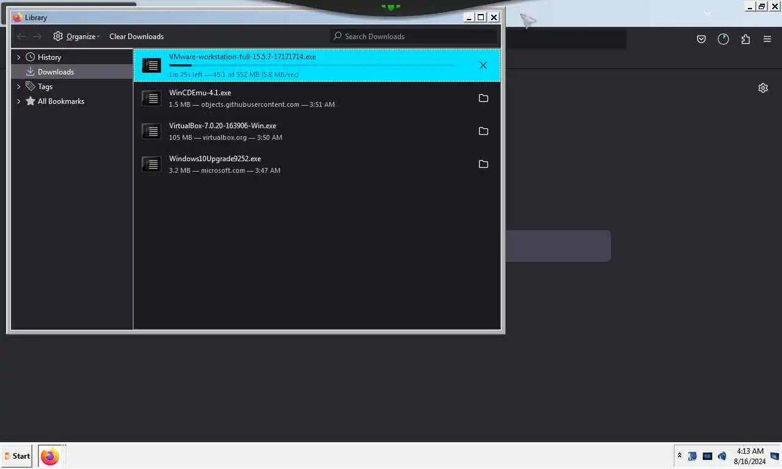Expand the All Bookmarks tree node
Image resolution: width=782 pixels, height=469 pixels.
(18, 101)
